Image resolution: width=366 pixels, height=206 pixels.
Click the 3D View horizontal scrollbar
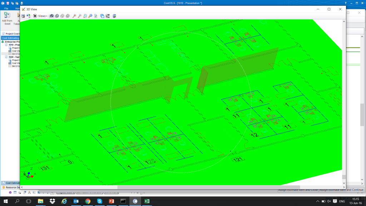pyautogui.click(x=179, y=187)
